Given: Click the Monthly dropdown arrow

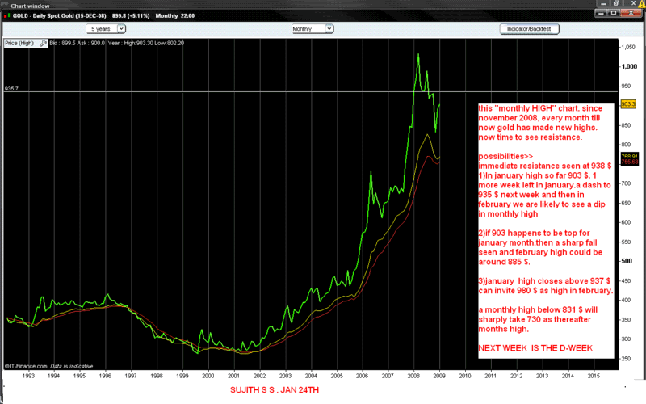Looking at the screenshot, I should point(328,28).
